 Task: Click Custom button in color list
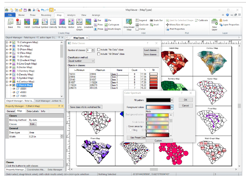pos(159,141)
